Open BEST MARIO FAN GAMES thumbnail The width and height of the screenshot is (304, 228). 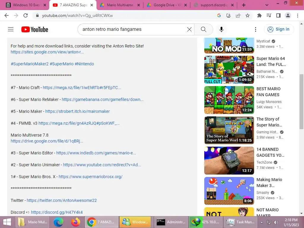point(229,100)
